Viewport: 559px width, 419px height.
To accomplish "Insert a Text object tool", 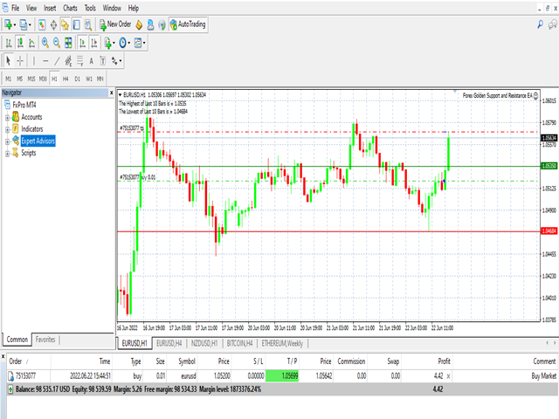I will click(x=91, y=61).
